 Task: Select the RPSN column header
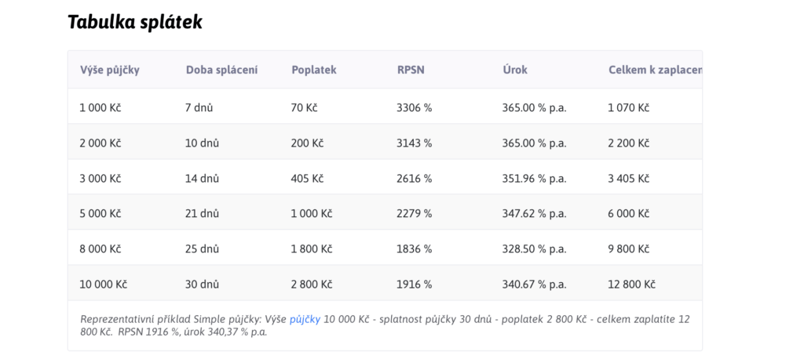[x=411, y=70]
